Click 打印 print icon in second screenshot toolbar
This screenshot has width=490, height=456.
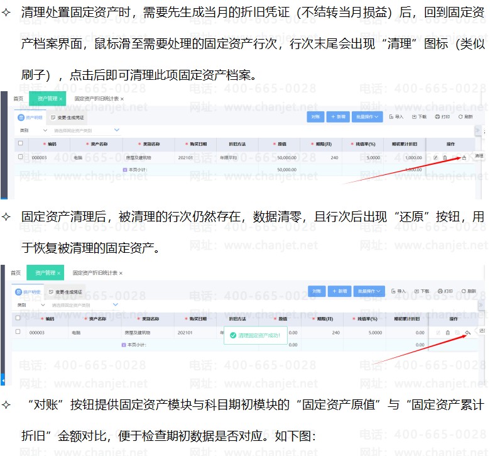(x=440, y=291)
